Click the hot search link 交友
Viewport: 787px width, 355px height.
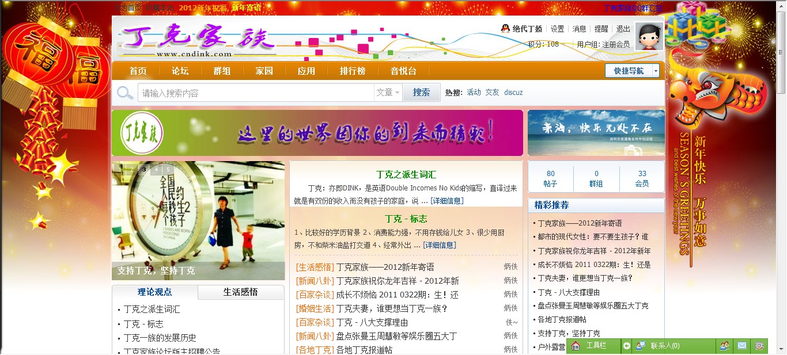click(x=492, y=92)
